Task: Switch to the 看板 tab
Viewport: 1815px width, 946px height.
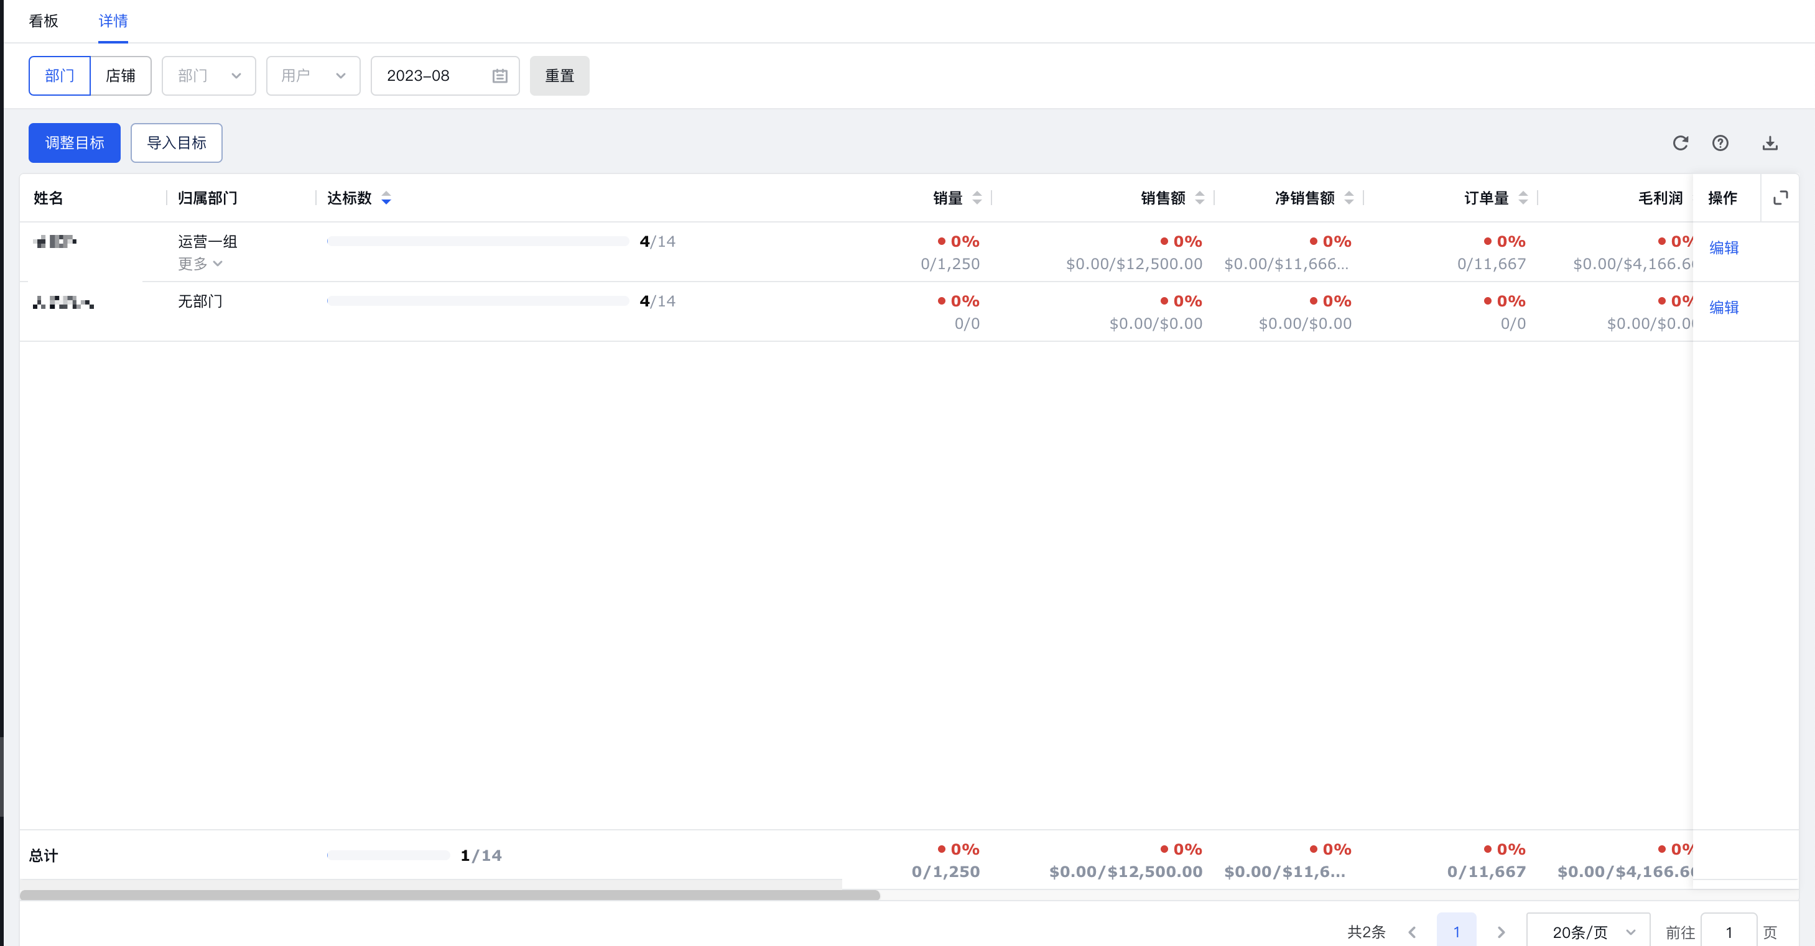Action: pos(44,21)
